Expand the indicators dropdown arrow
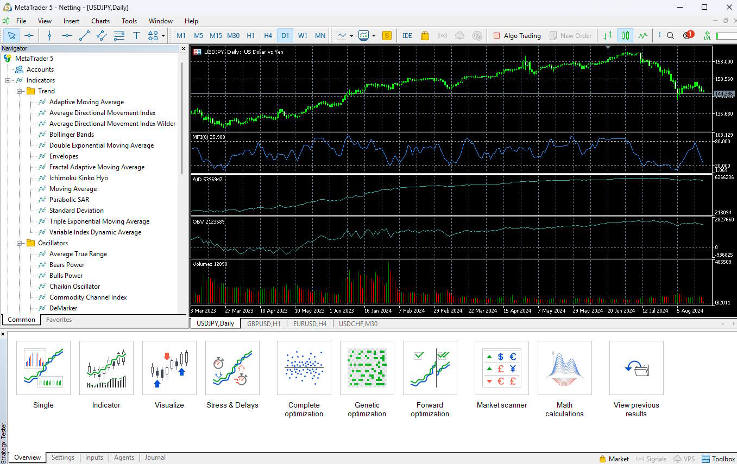 374,36
